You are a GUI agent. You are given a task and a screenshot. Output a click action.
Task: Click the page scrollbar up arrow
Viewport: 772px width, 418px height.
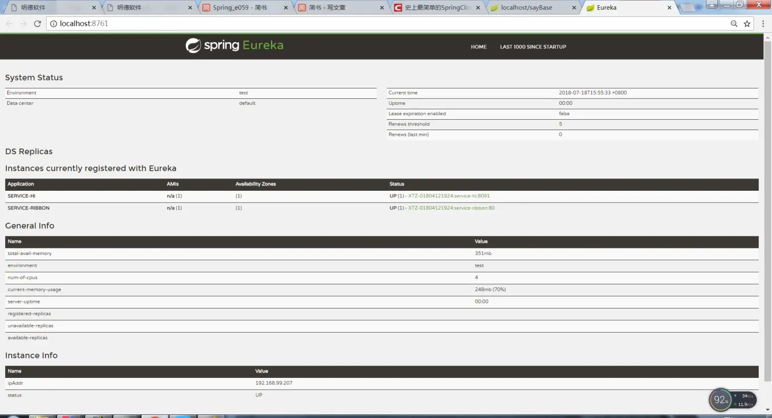pyautogui.click(x=767, y=38)
